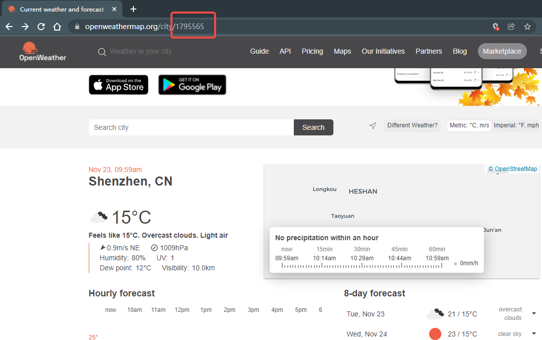Click 12pm in the hourly forecast
This screenshot has width=542, height=340.
click(182, 310)
